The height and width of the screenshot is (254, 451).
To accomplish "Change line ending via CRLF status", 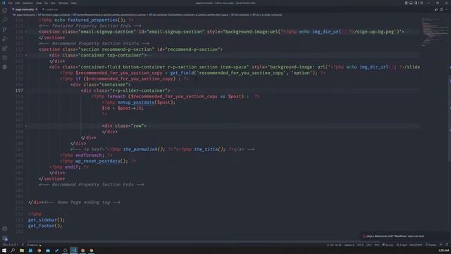I will (x=369, y=245).
